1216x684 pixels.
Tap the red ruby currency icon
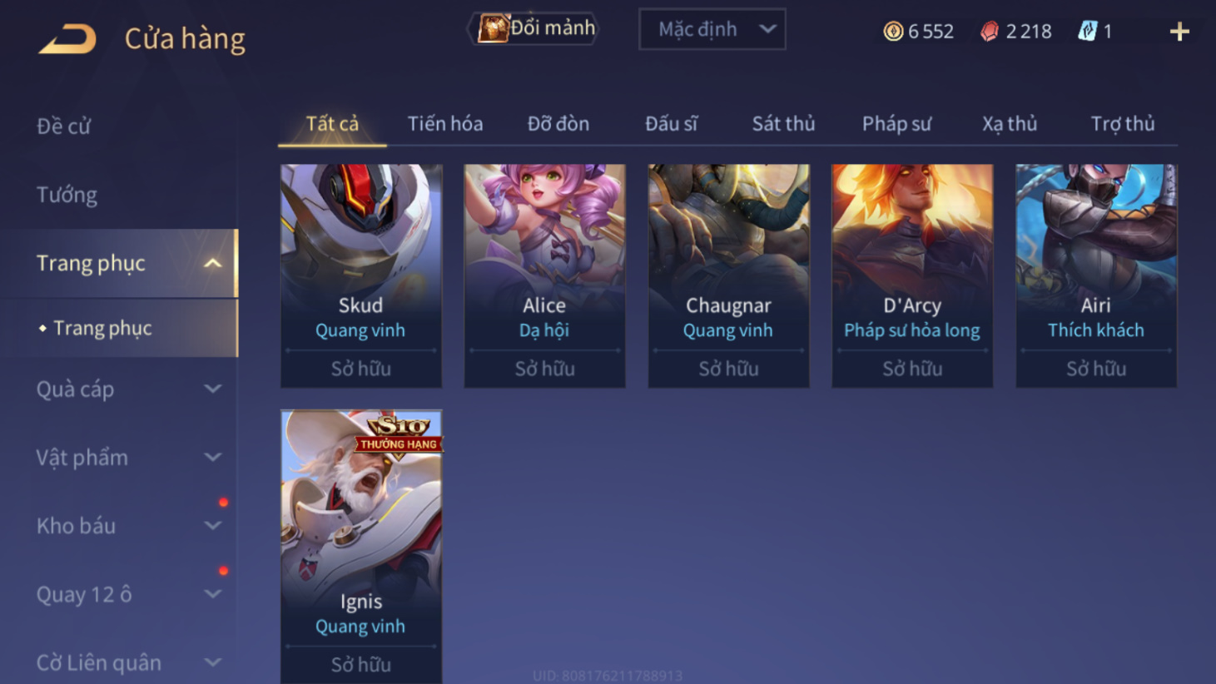coord(989,32)
